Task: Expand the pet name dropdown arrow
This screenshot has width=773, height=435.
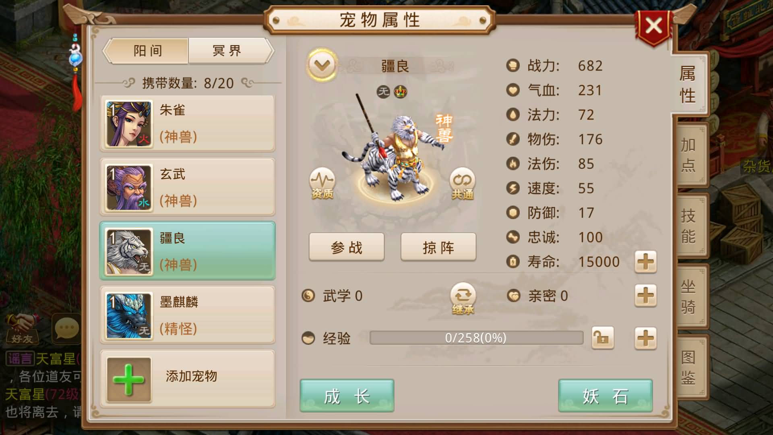Action: (x=322, y=65)
